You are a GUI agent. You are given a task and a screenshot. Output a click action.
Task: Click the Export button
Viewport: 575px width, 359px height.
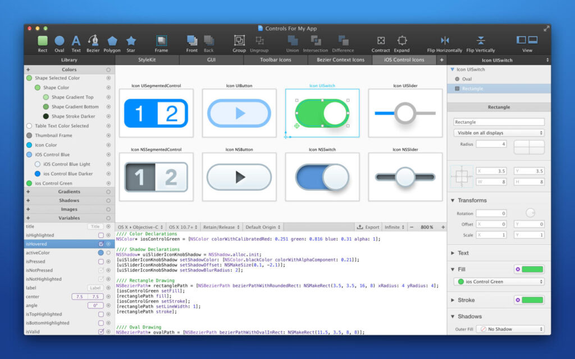tap(368, 227)
